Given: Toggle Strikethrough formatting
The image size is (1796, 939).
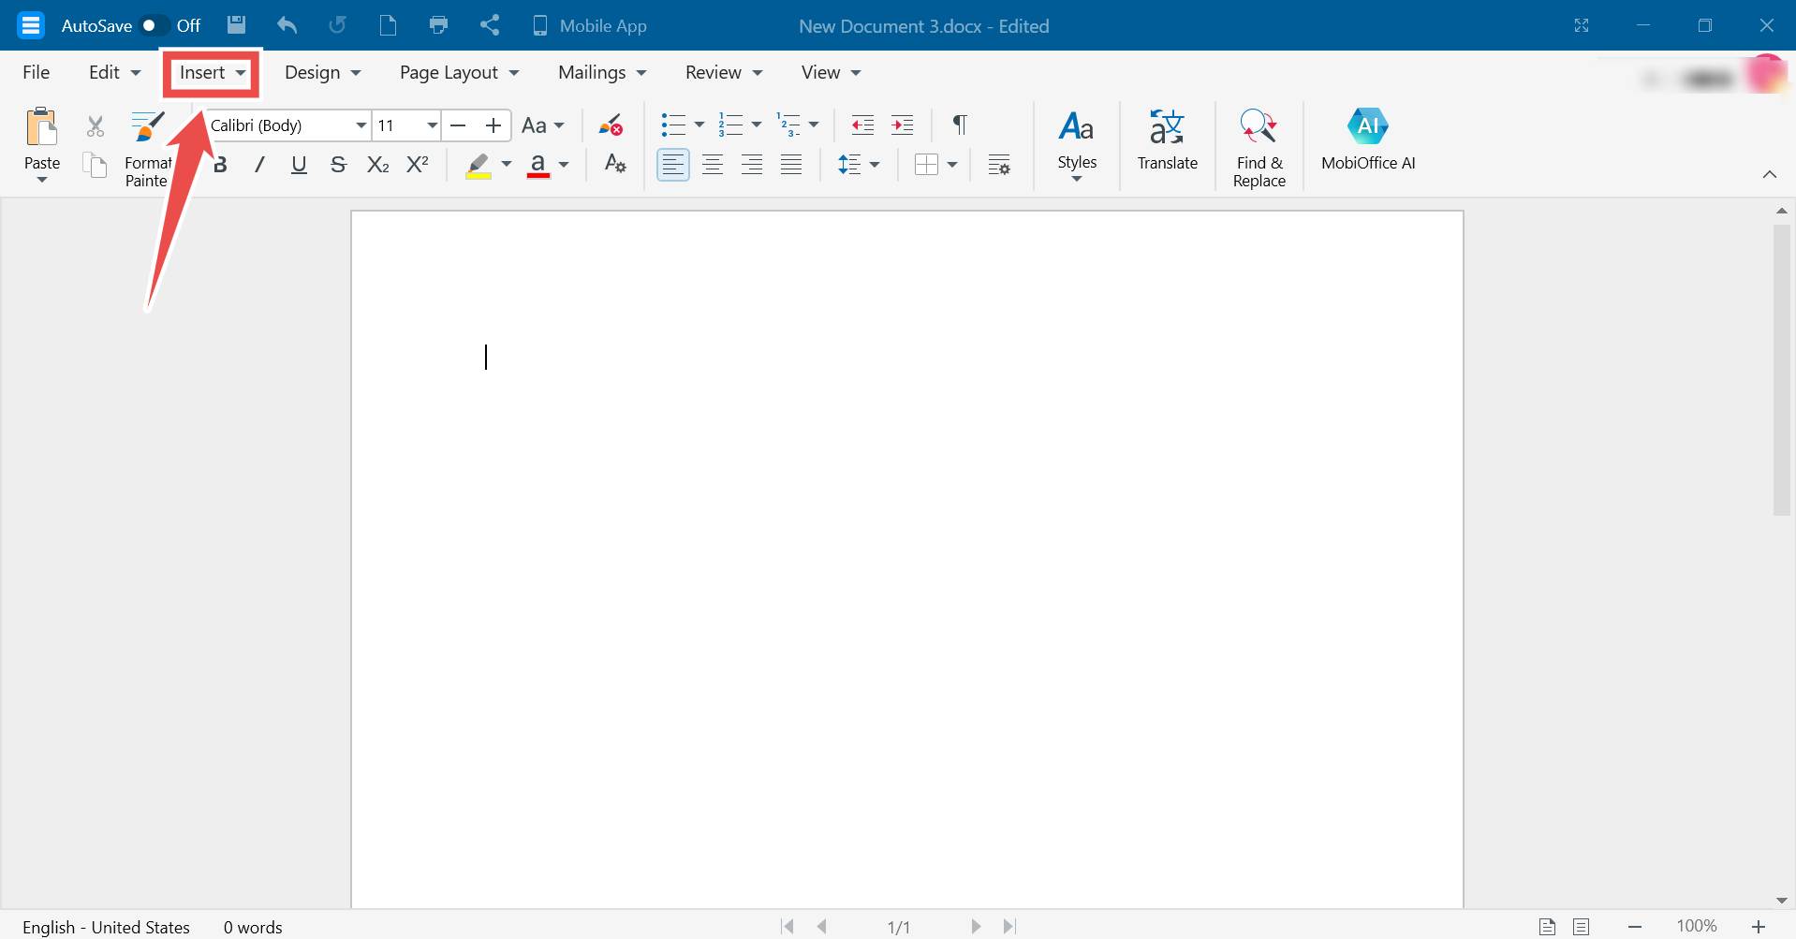Looking at the screenshot, I should [x=338, y=165].
